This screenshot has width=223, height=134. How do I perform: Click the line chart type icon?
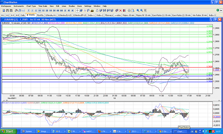(x=24, y=10)
